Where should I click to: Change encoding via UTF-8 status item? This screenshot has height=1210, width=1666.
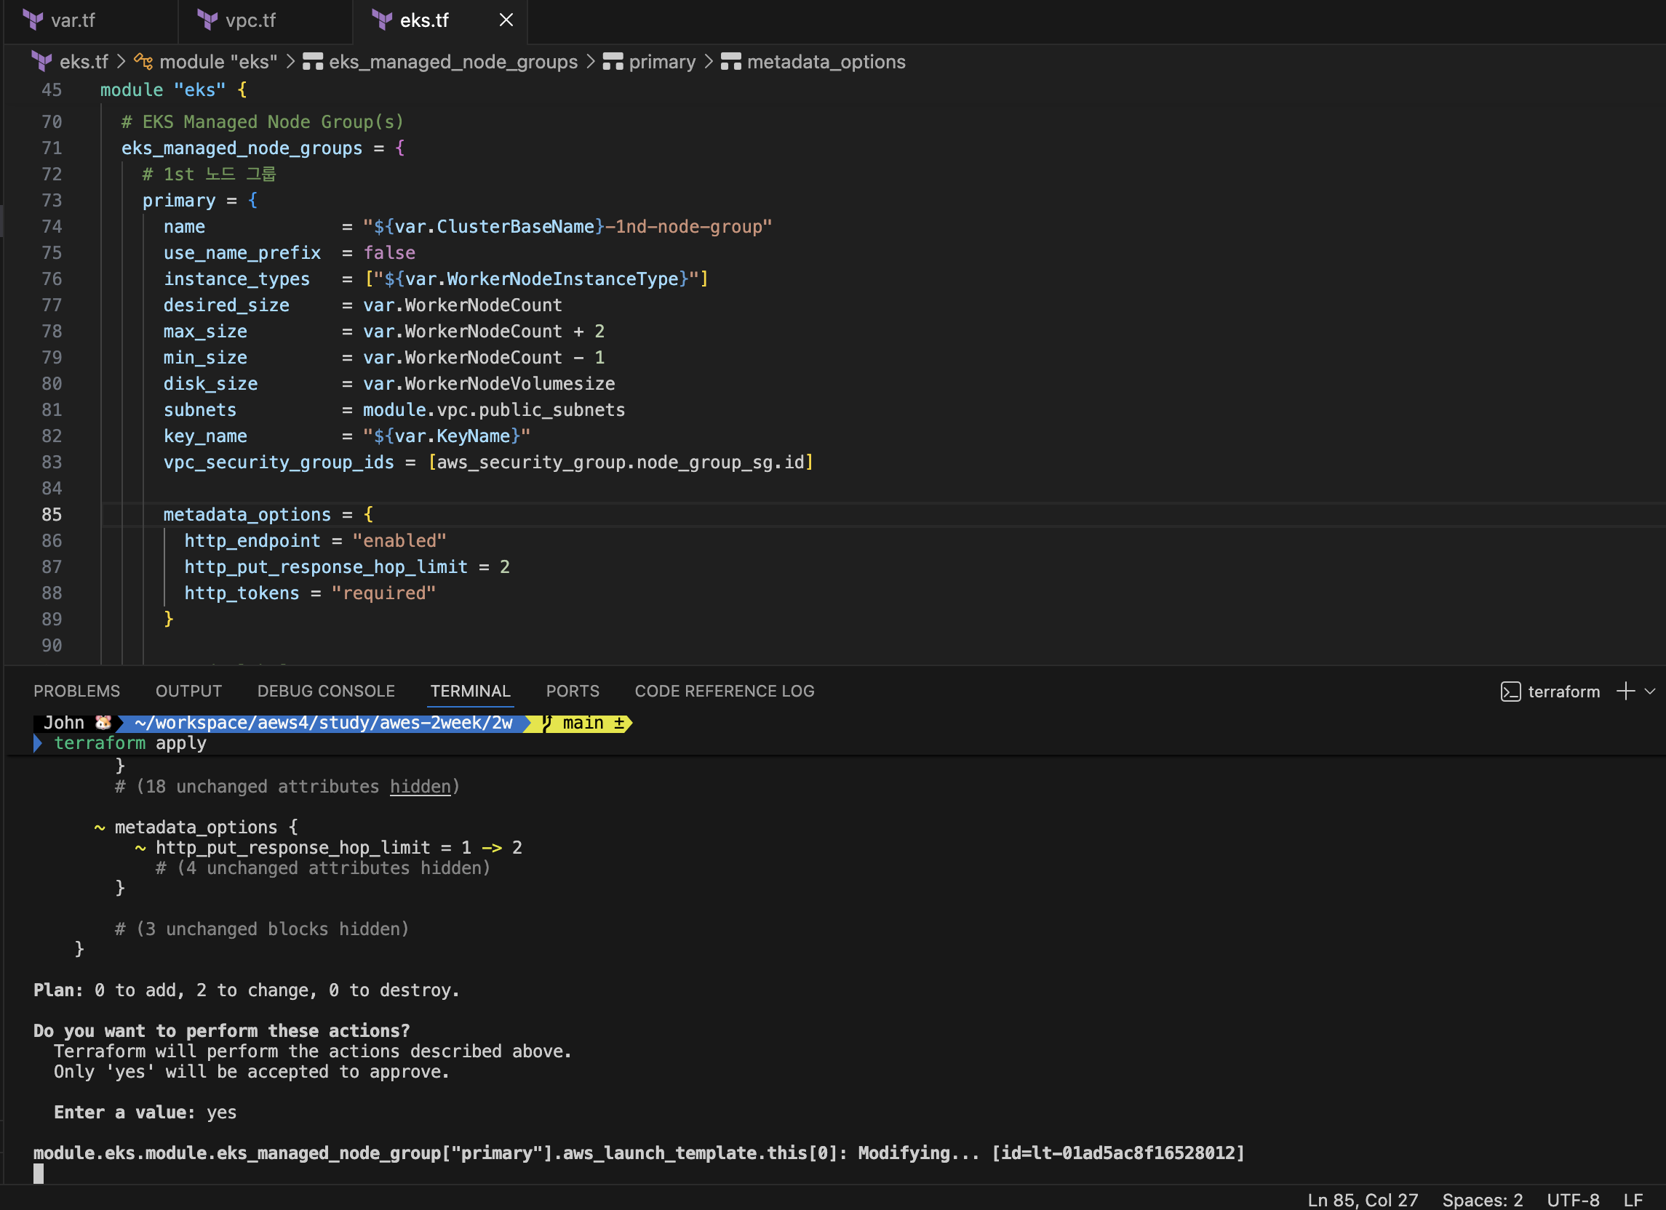click(1573, 1199)
